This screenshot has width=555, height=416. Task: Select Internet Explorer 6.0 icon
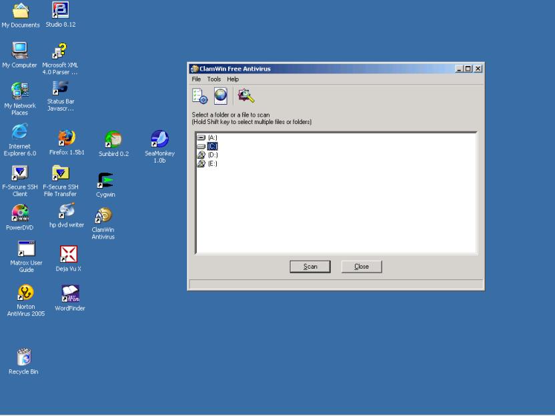click(20, 140)
